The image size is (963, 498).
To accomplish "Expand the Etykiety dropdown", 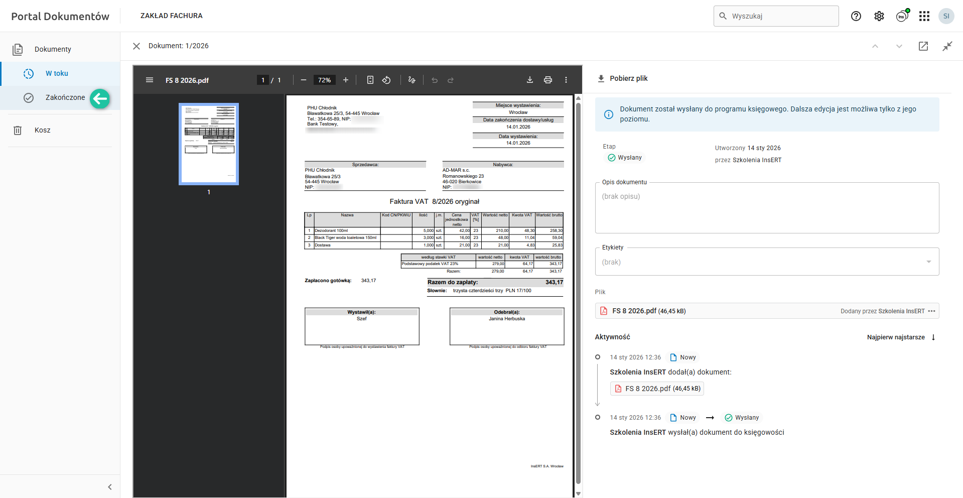I will [x=928, y=262].
